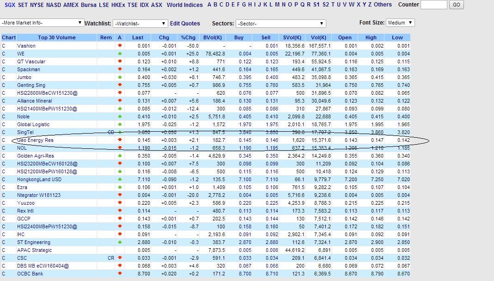Image resolution: width=494 pixels, height=281 pixels.
Task: Click red down arrow for Vashion
Action: (x=120, y=46)
